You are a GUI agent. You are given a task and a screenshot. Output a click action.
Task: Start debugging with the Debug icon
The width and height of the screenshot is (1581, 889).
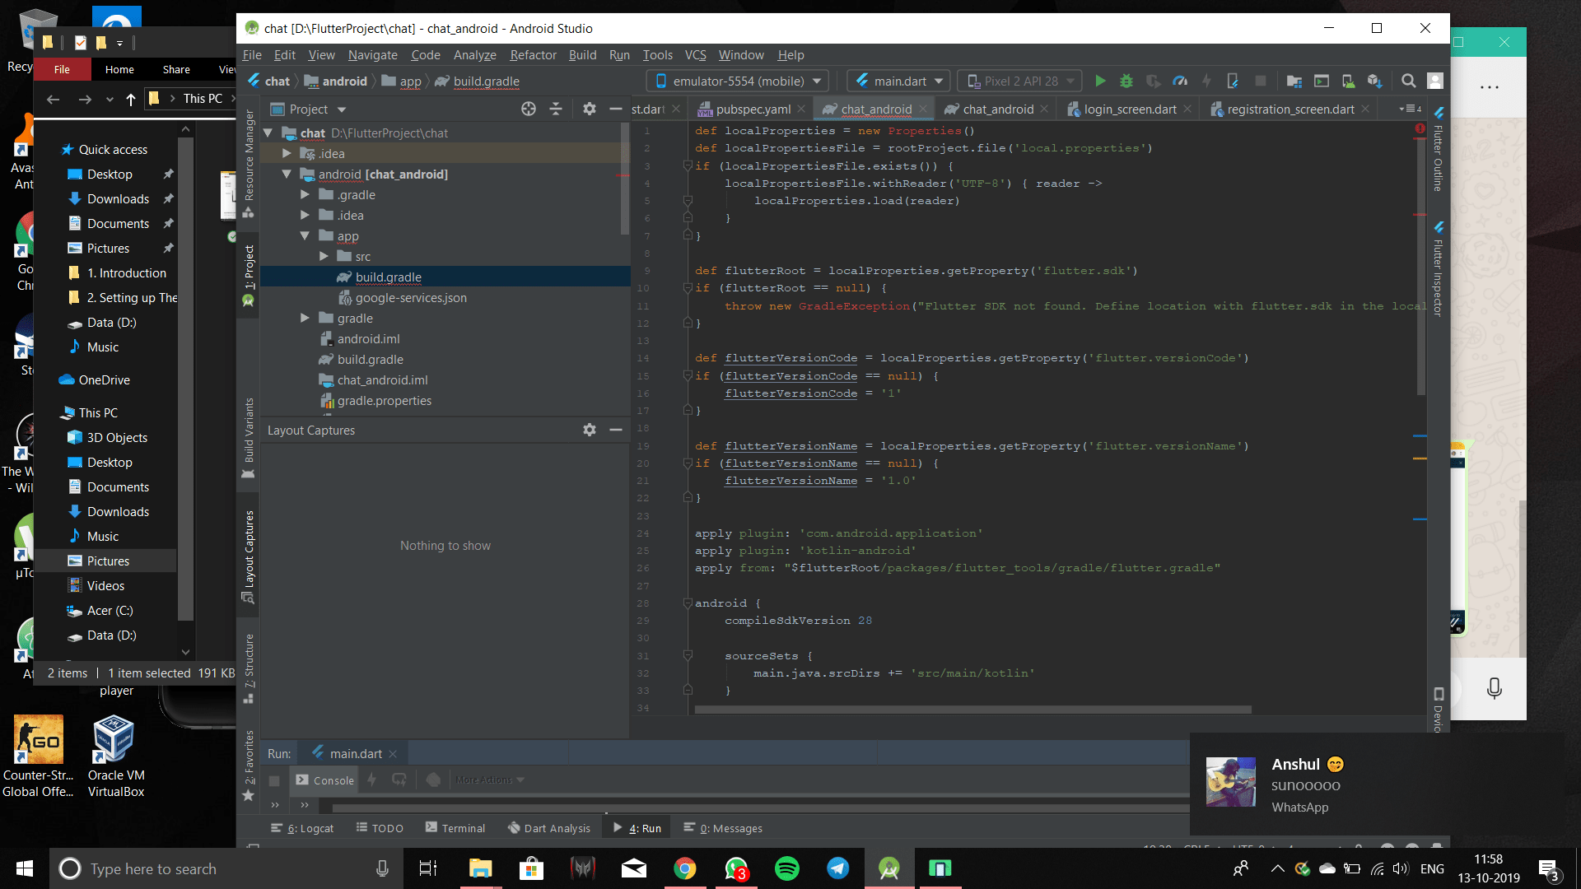(x=1126, y=81)
